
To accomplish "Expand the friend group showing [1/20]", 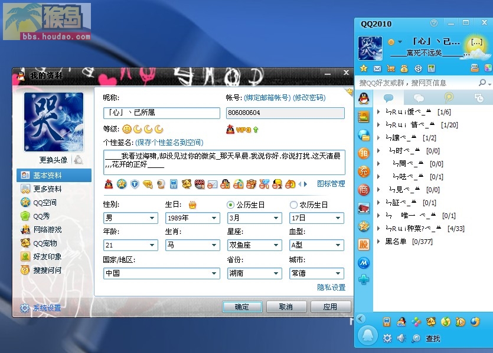I will [378, 124].
